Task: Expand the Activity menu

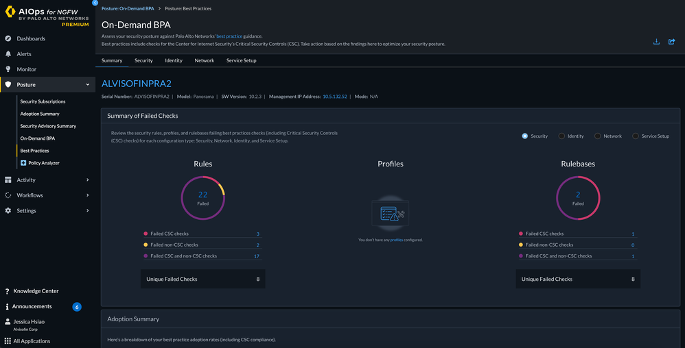Action: point(87,180)
